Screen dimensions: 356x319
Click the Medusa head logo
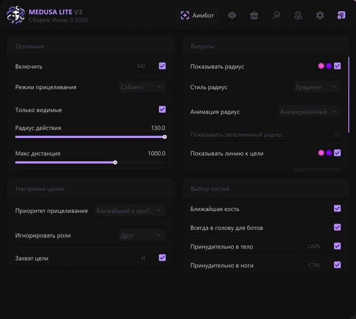pyautogui.click(x=16, y=15)
